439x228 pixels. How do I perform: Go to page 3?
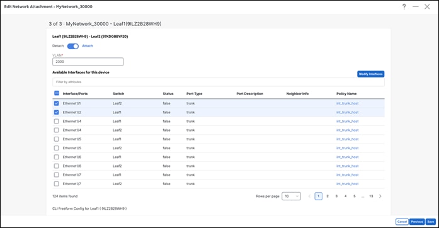click(336, 197)
